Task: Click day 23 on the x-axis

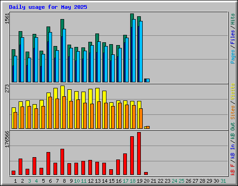Action: [167, 181]
